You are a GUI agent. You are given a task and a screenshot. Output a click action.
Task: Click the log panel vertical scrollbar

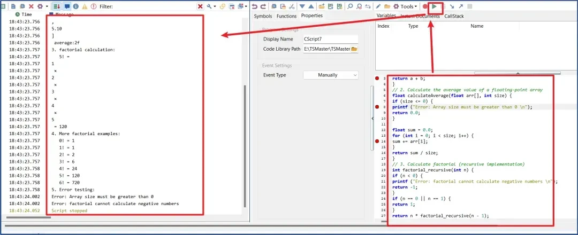click(244, 147)
